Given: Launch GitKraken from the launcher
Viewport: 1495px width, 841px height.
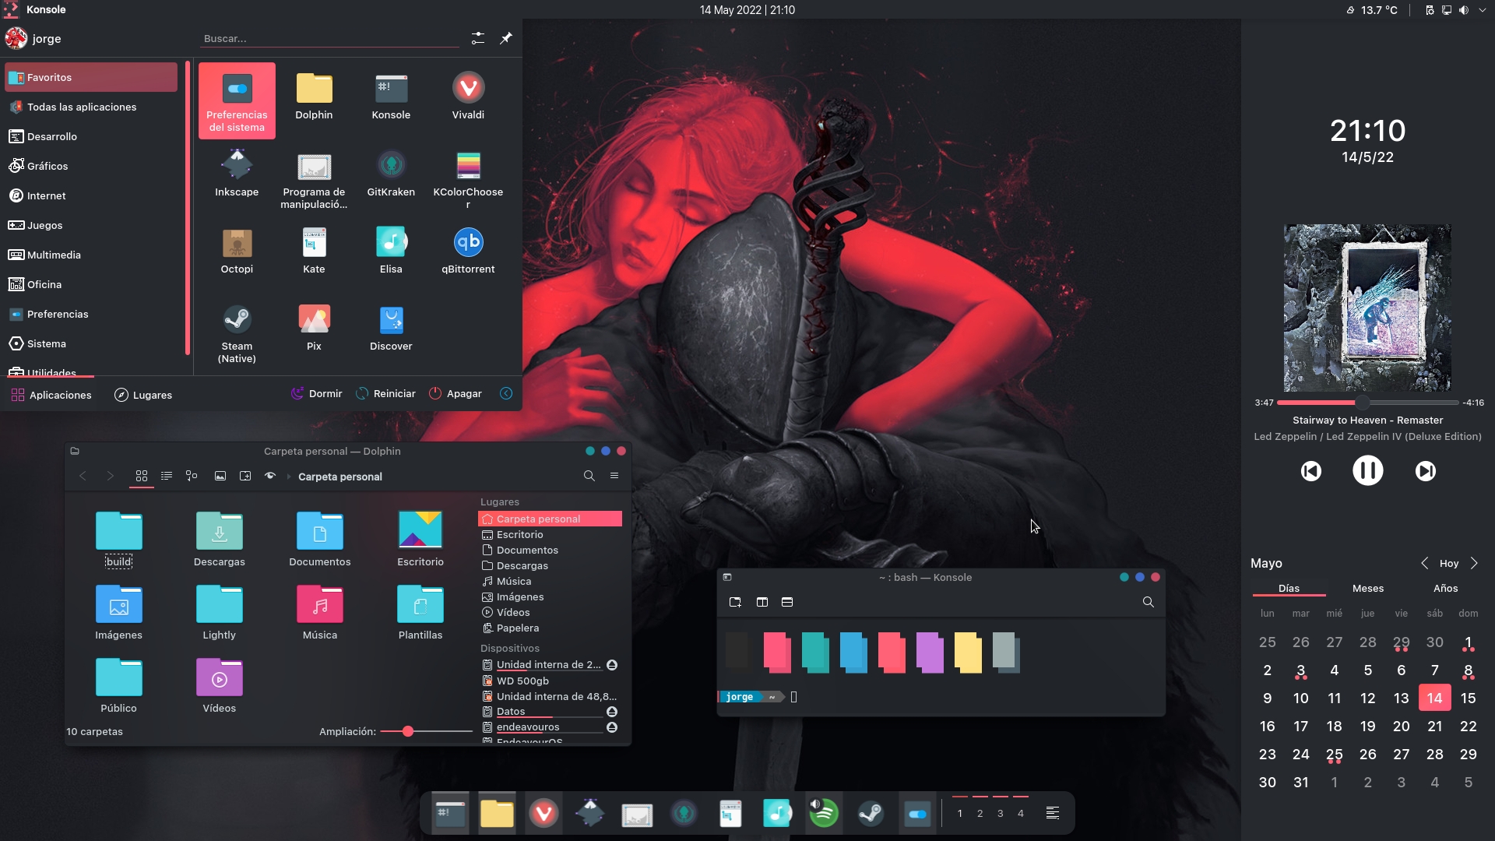Looking at the screenshot, I should coord(391,174).
